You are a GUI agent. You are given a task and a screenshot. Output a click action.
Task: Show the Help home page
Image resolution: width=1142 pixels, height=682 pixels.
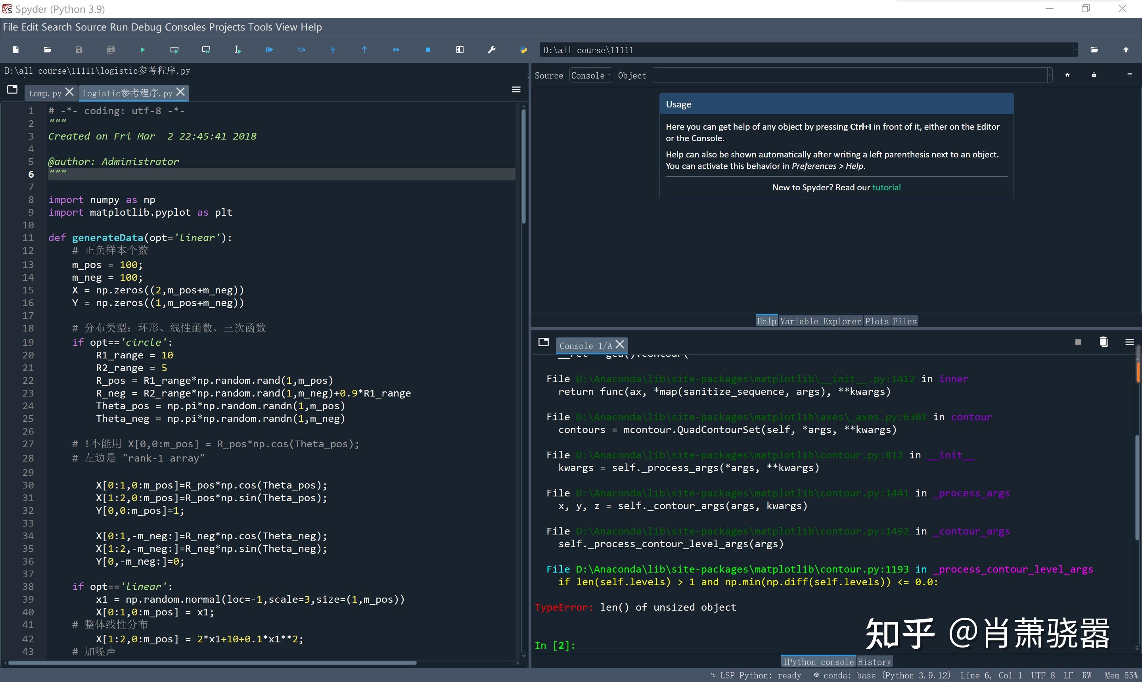click(x=1067, y=75)
